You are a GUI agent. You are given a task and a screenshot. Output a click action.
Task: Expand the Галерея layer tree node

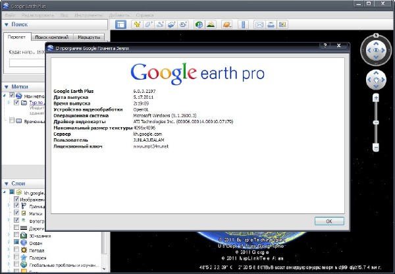pos(9,258)
